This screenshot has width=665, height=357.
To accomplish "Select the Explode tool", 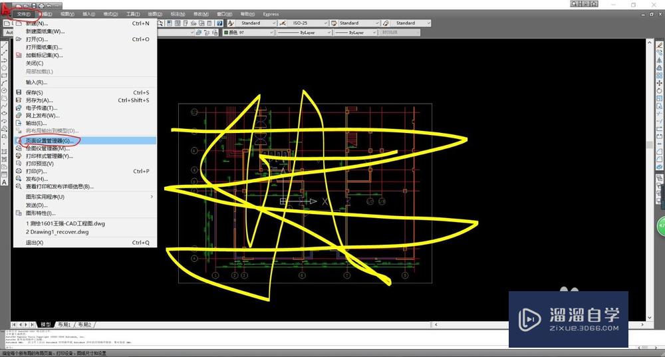I will tap(660, 167).
